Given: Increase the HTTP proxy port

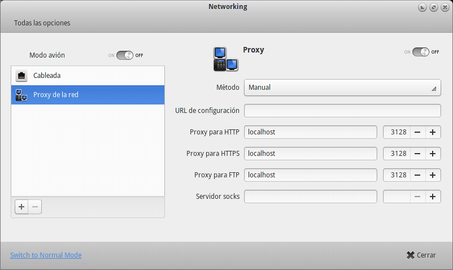Looking at the screenshot, I should pos(433,132).
